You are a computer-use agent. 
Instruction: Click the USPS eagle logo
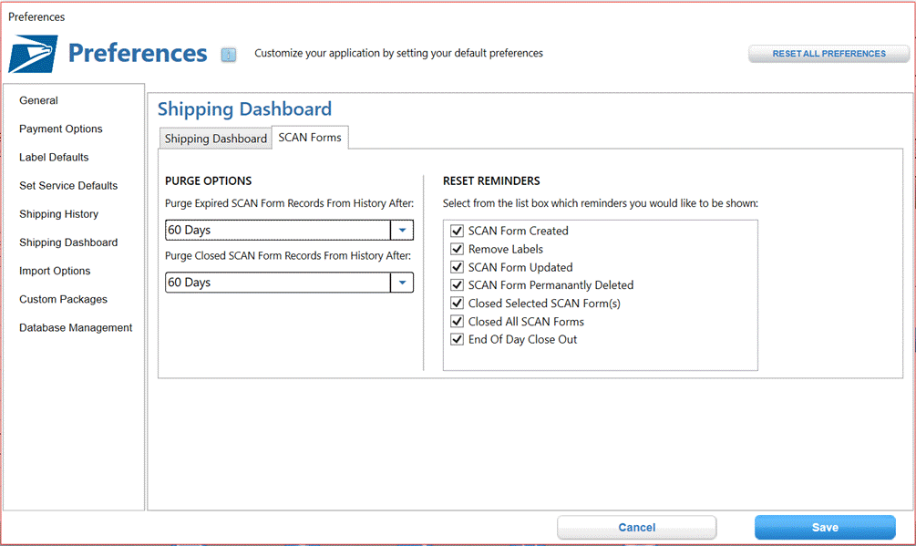click(x=34, y=54)
